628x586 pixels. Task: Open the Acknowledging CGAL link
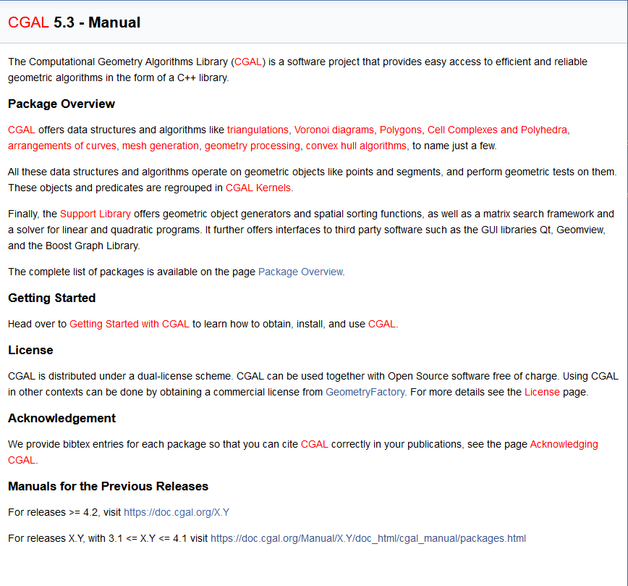coord(564,445)
